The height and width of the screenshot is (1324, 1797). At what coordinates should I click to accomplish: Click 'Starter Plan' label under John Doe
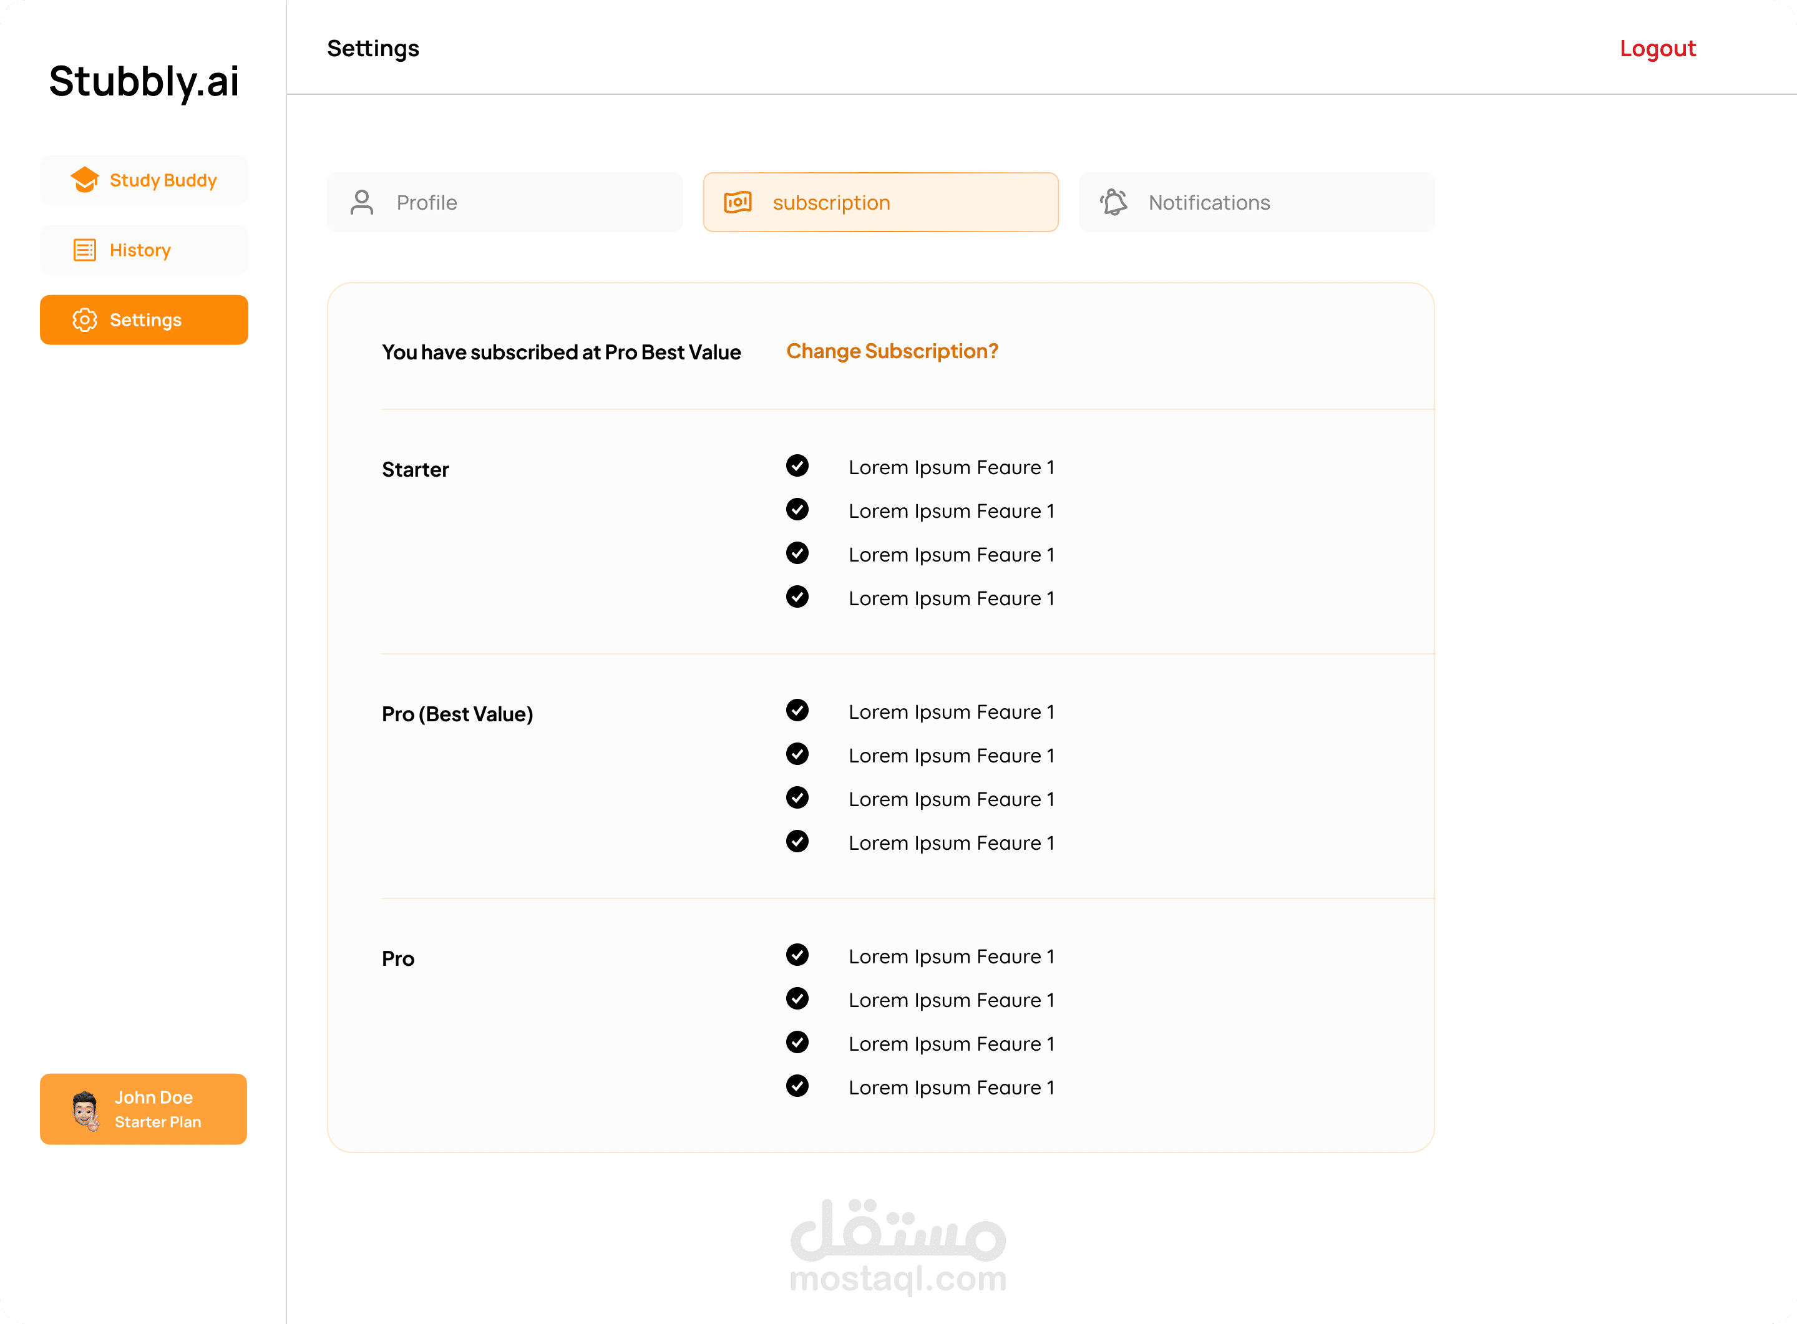point(158,1122)
